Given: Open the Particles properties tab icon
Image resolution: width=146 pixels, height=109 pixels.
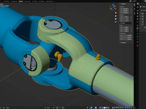Looking at the screenshot, I should click(x=137, y=31).
